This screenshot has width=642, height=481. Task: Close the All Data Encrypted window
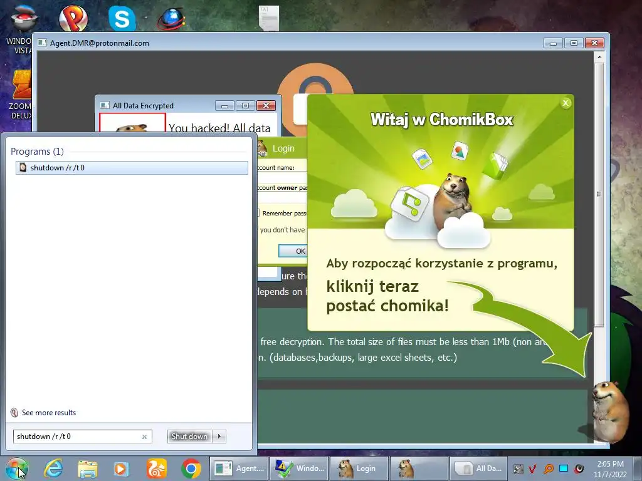click(266, 106)
